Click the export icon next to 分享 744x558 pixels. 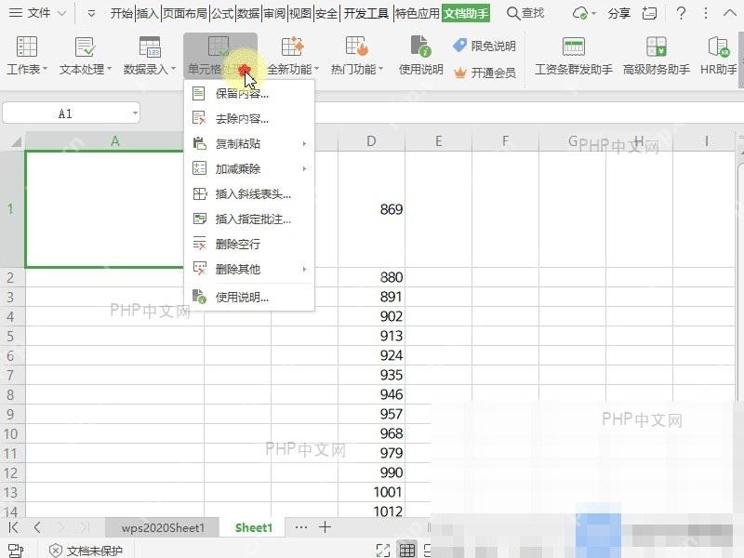tap(649, 13)
